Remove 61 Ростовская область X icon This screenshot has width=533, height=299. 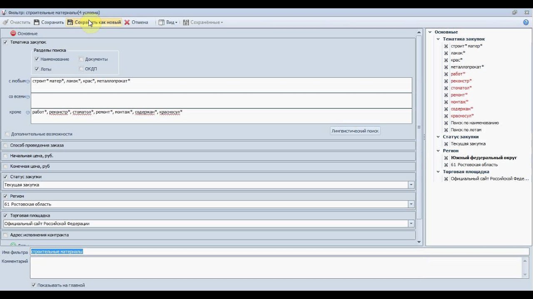446,165
